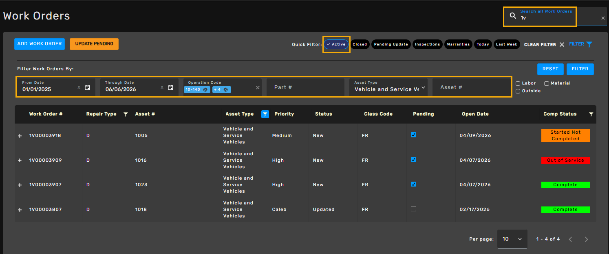Select the Last Week quick filter

pos(507,44)
